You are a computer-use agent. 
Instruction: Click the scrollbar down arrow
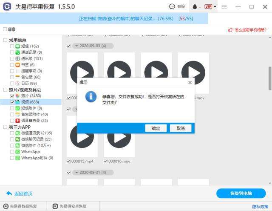tap(270, 183)
